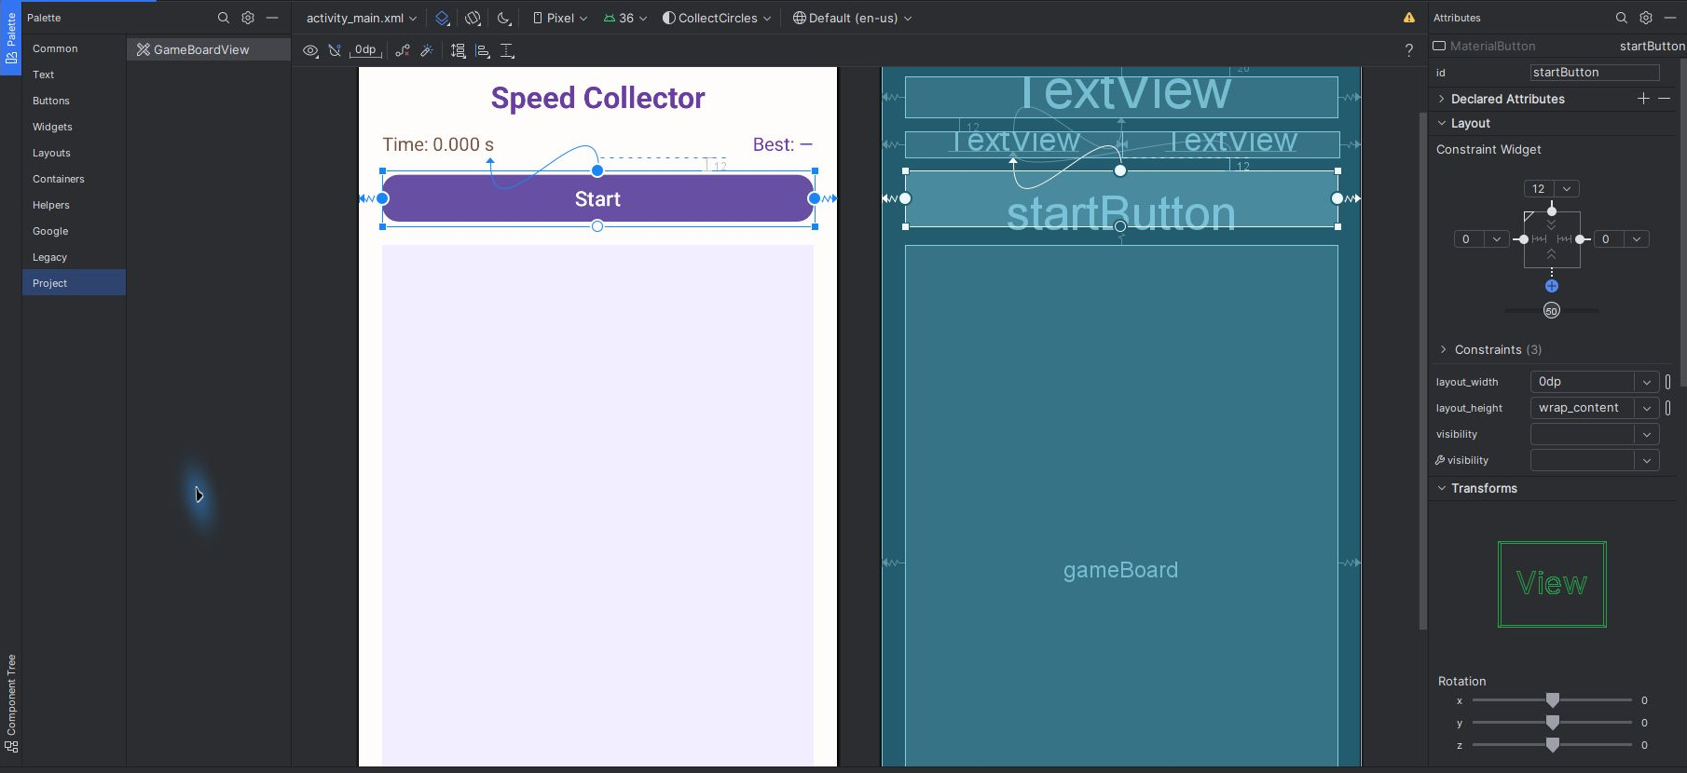Open the API 36 version dropdown
The width and height of the screenshot is (1687, 773).
tap(625, 18)
